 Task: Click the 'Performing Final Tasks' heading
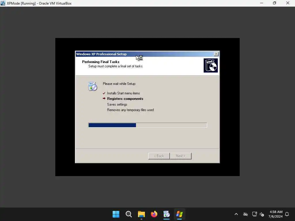tap(101, 62)
